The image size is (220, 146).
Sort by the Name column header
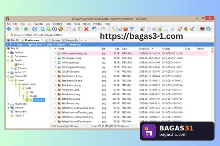[78, 49]
